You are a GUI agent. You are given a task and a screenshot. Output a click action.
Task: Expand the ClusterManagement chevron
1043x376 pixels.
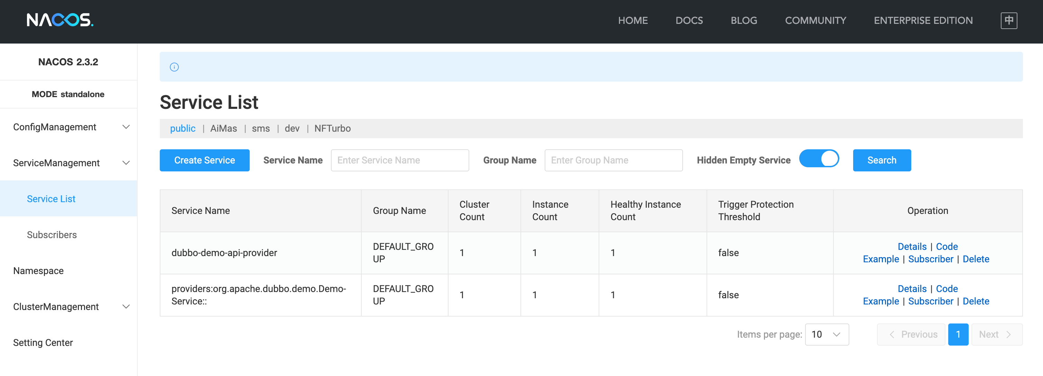click(126, 307)
